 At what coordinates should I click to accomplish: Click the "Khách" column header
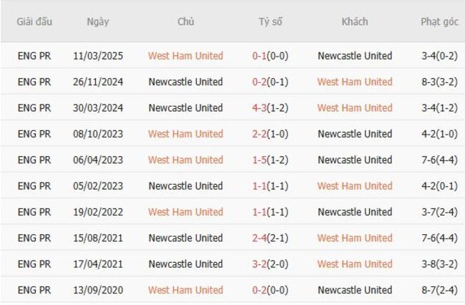[x=355, y=21]
